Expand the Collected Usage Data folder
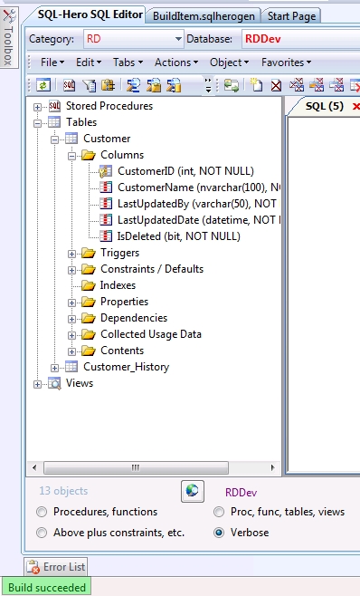Viewport: 360px width, 596px height. (71, 336)
